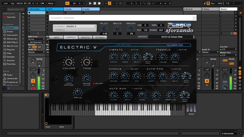The image size is (244, 137).
Task: Disable the Auto-Pan ACTIVE switch
Action: tap(176, 69)
